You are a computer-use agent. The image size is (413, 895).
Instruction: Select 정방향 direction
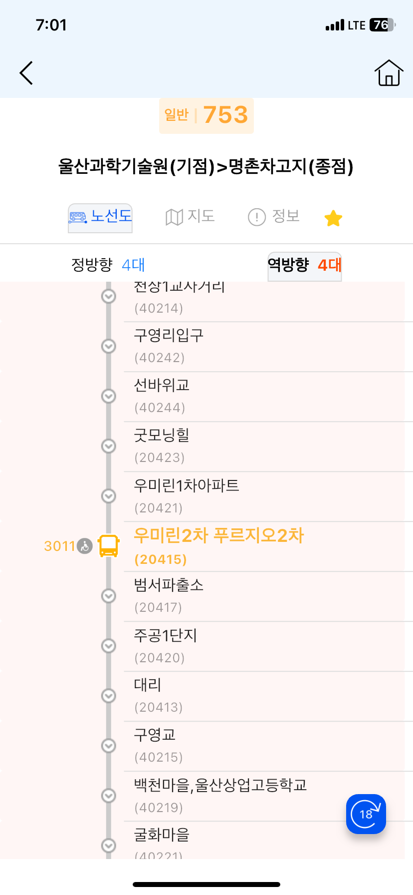coord(108,265)
